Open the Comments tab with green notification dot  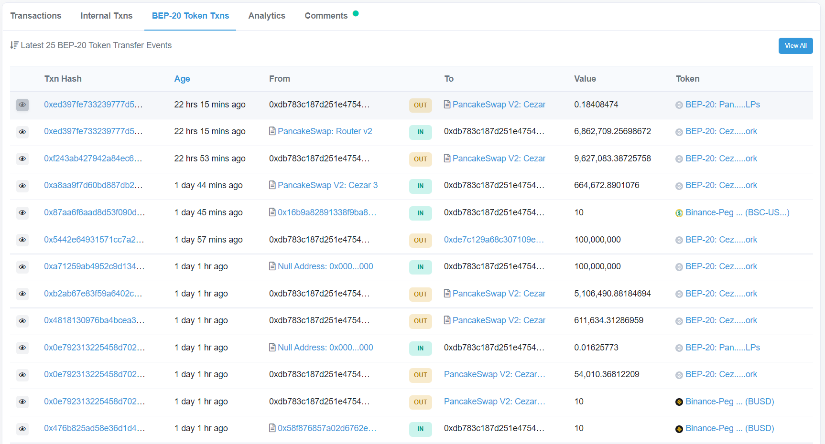[326, 16]
